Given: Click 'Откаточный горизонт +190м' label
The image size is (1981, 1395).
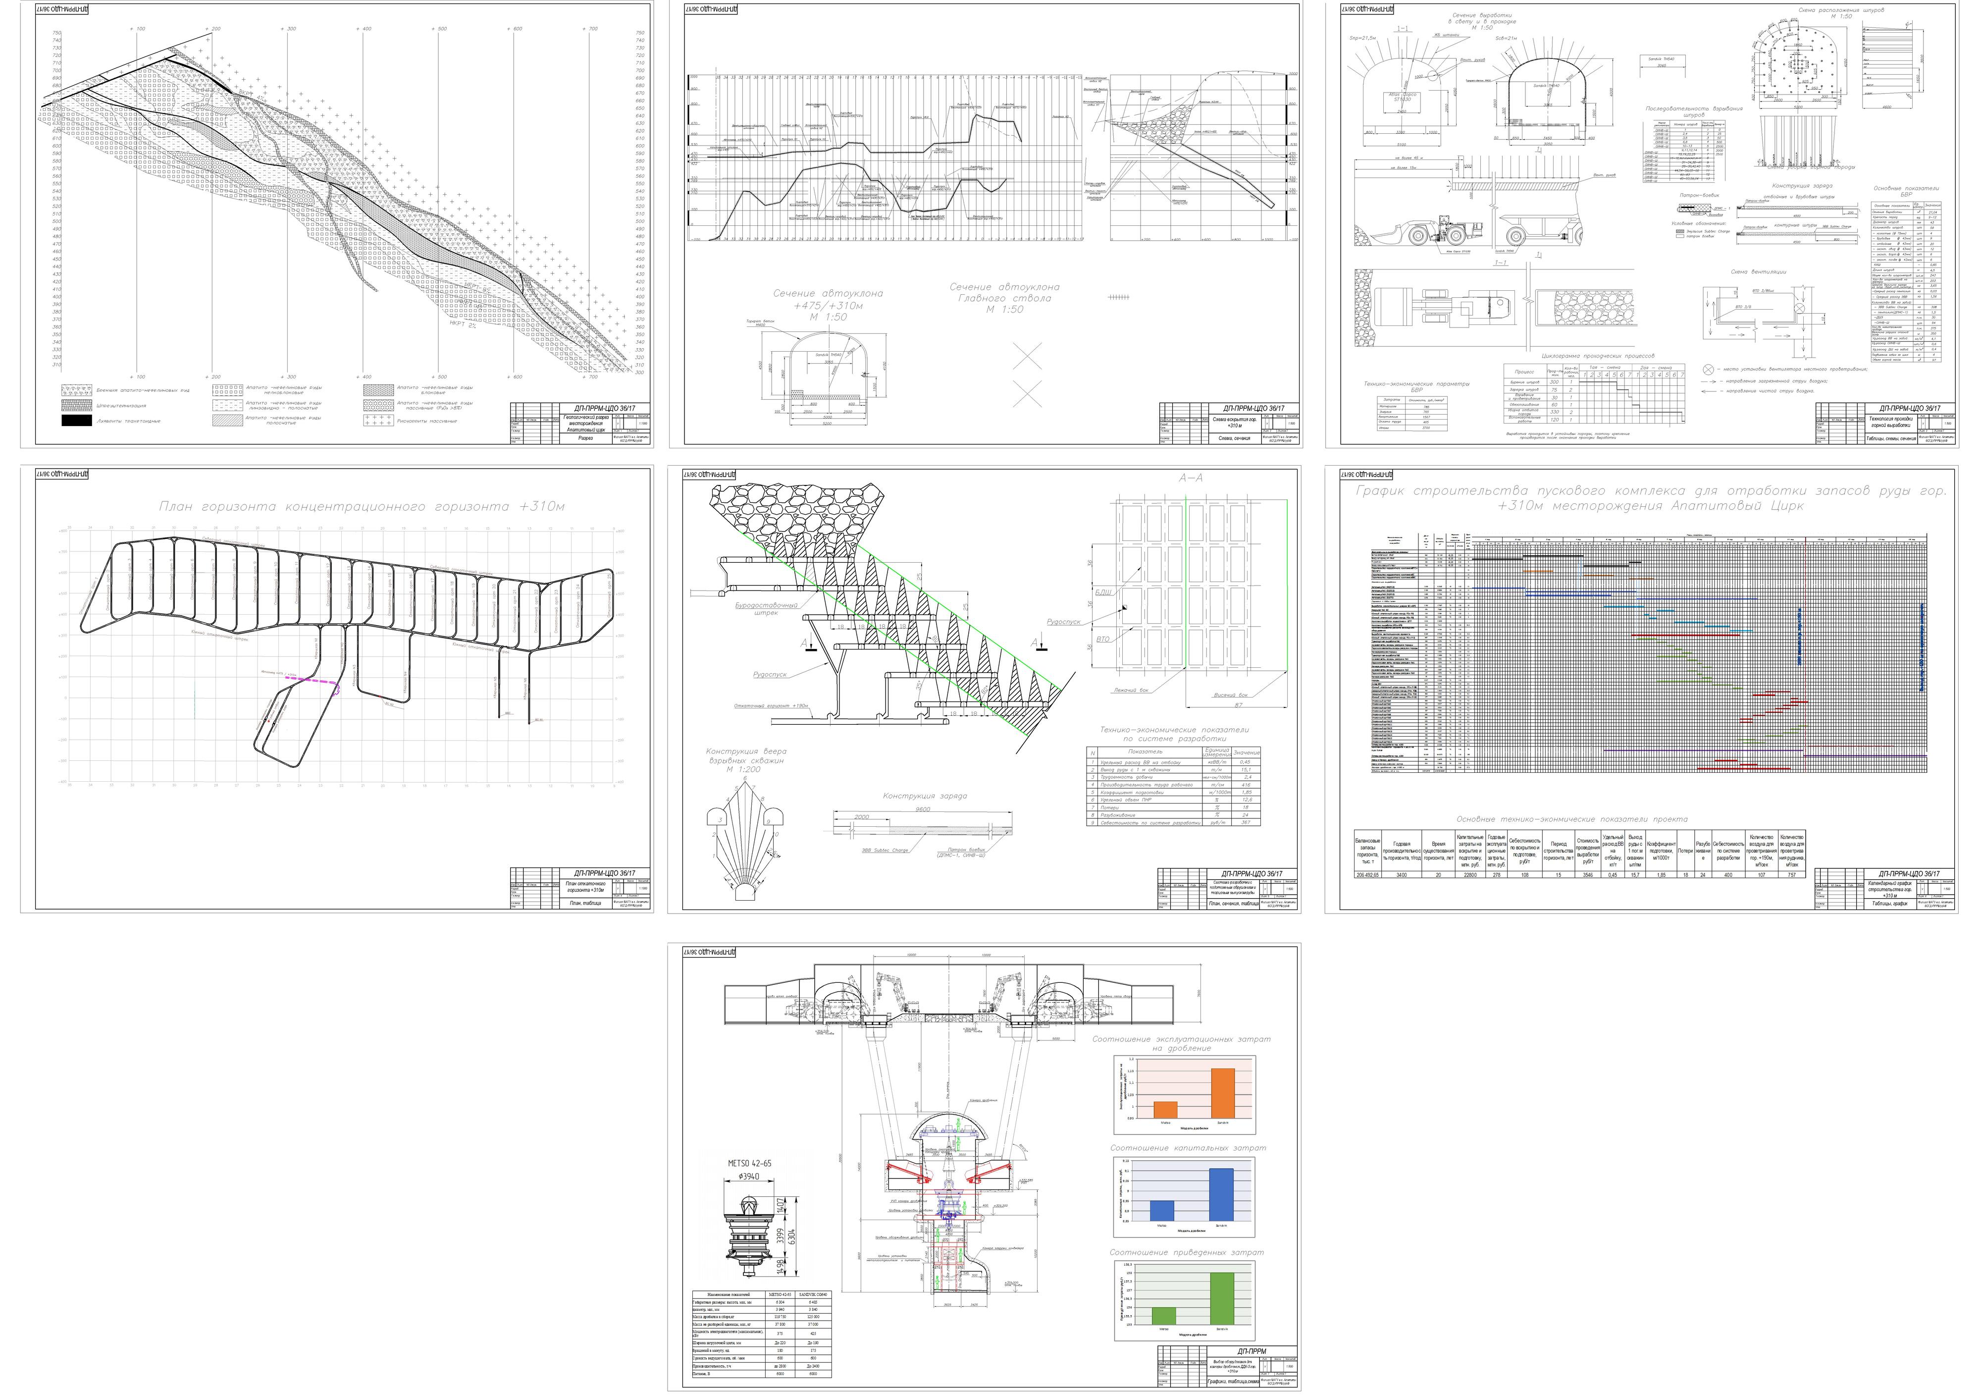Looking at the screenshot, I should (x=771, y=706).
